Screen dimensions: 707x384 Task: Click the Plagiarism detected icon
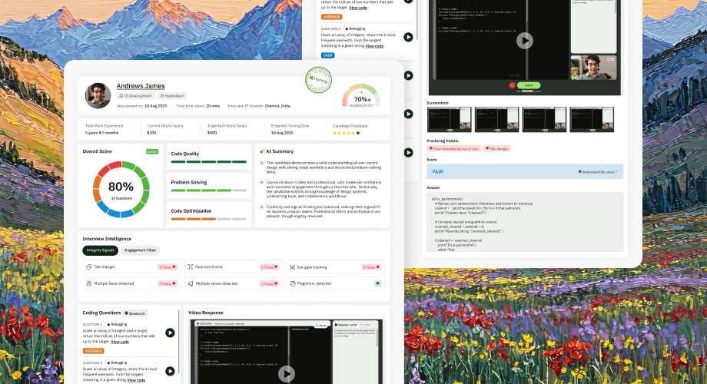click(293, 283)
